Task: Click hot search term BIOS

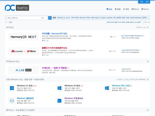Action: click(77, 18)
